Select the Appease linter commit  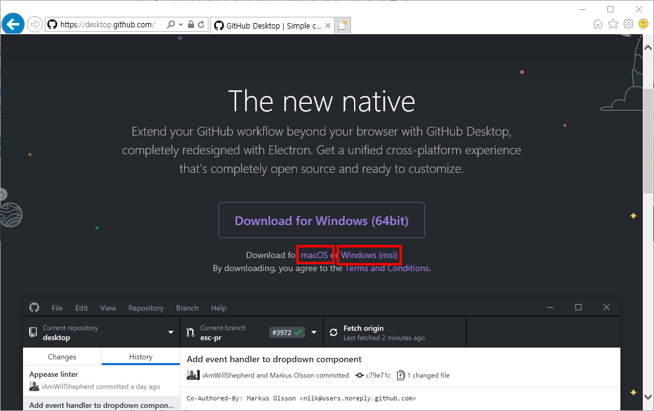pos(101,381)
